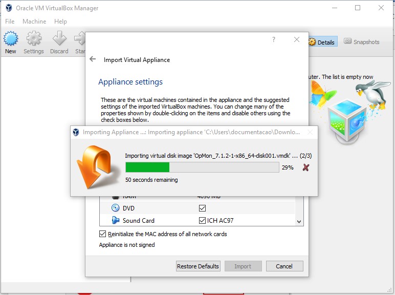
Task: Uncheck the DVD checkbox
Action: pos(202,208)
